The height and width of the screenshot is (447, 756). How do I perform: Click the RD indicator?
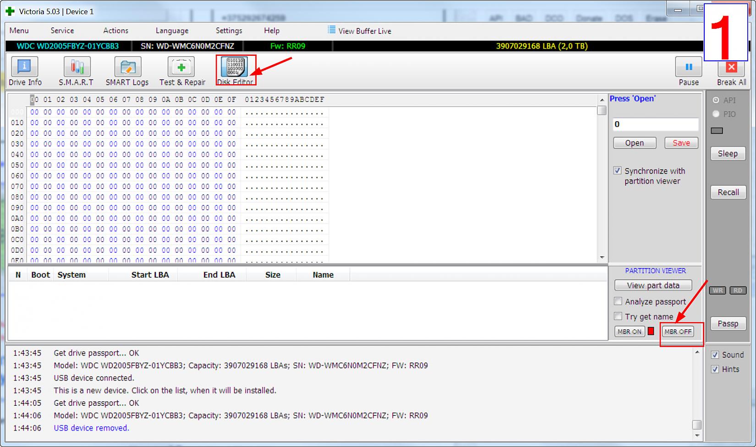click(738, 291)
